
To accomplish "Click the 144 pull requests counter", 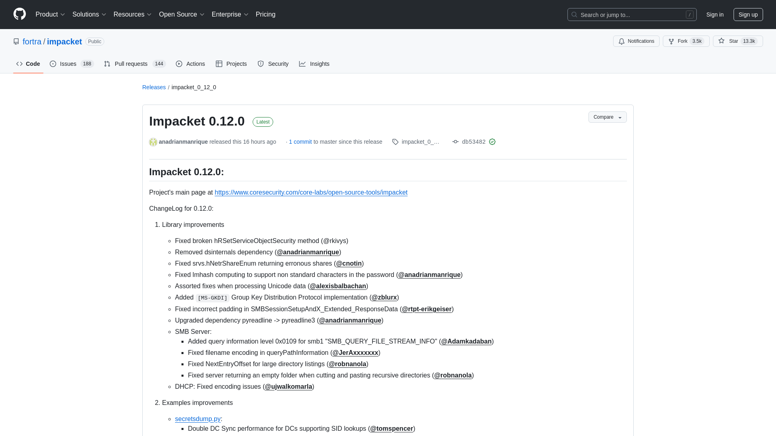I will pos(159,64).
